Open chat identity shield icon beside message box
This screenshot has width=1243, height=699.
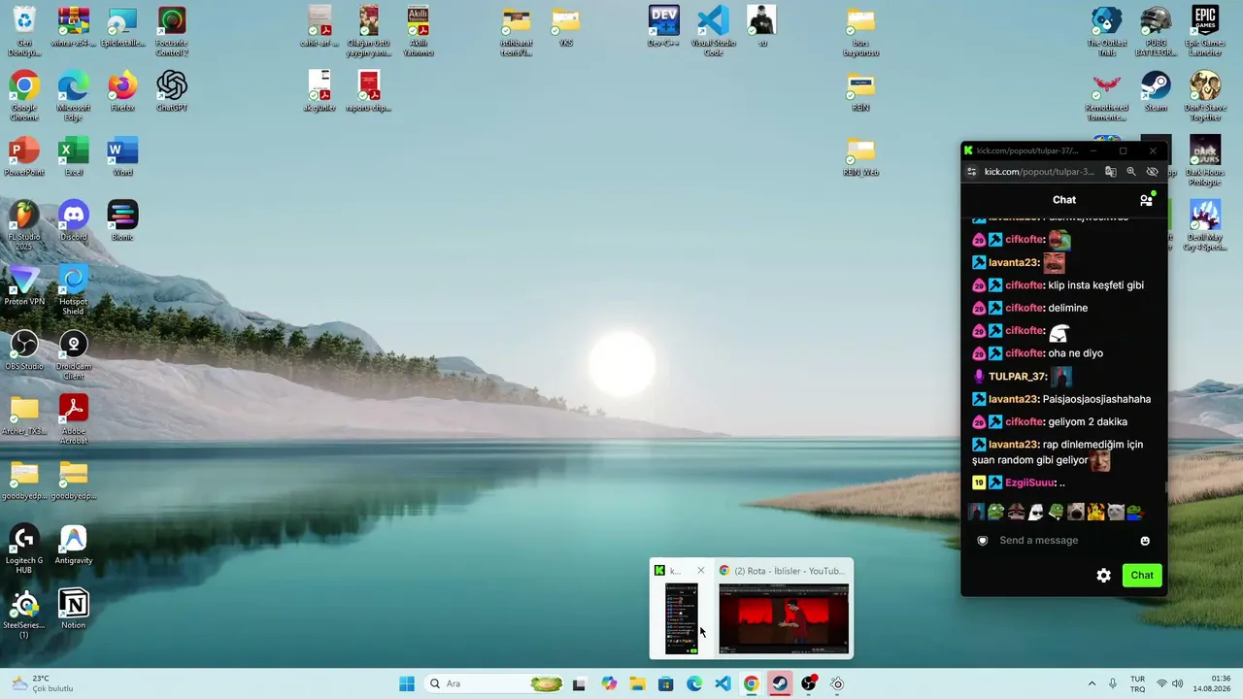pyautogui.click(x=983, y=541)
